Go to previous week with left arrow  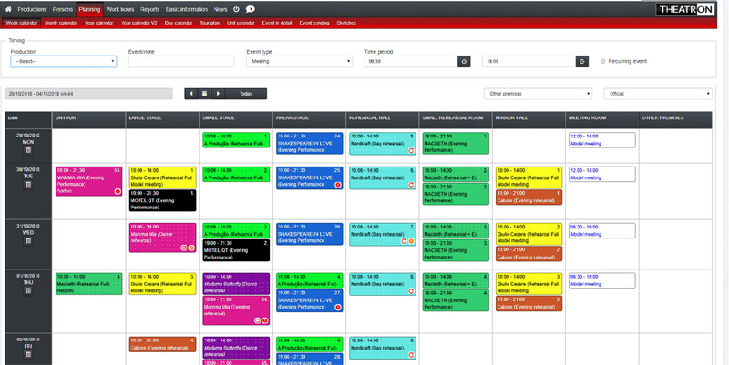191,94
